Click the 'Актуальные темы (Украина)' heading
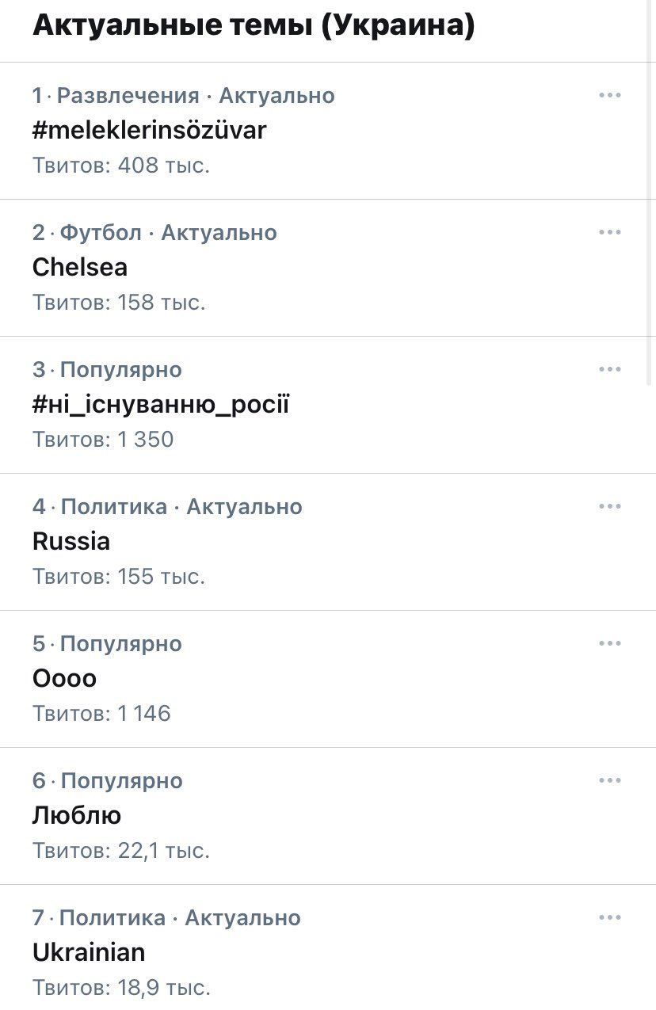The height and width of the screenshot is (1010, 656). 254,26
